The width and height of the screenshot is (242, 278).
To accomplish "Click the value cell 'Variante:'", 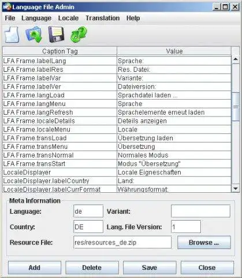I will (x=174, y=78).
